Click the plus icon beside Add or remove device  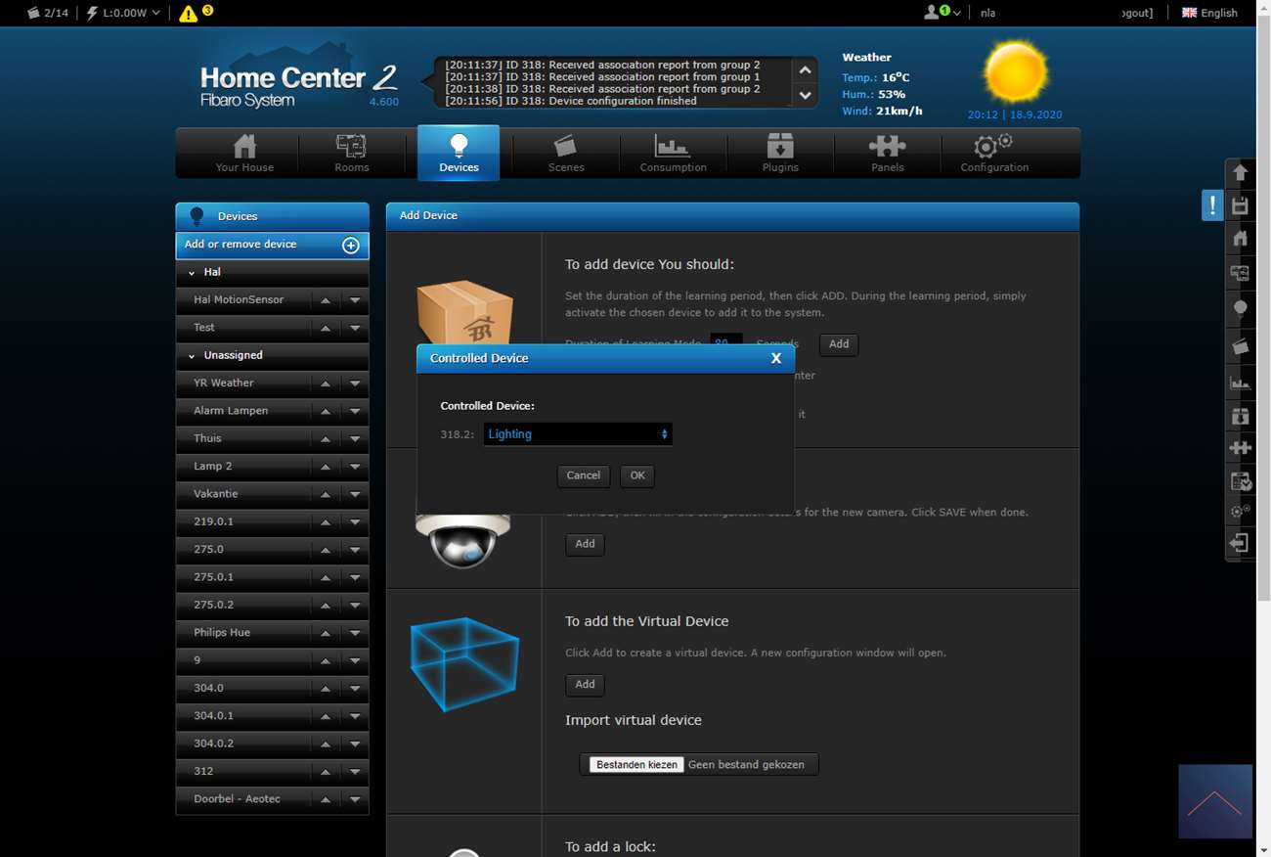(x=350, y=246)
